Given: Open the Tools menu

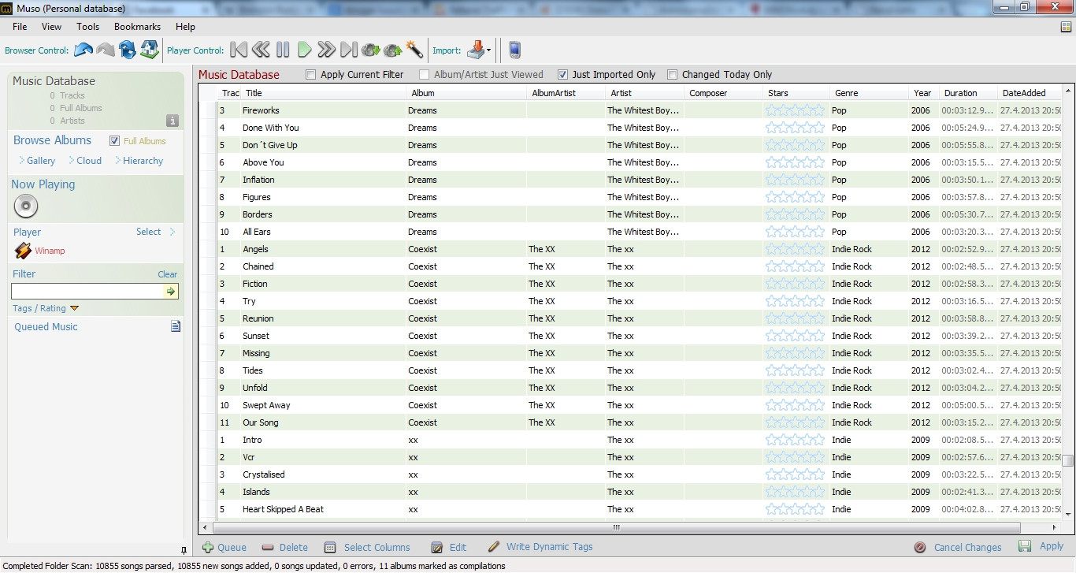Looking at the screenshot, I should pyautogui.click(x=87, y=27).
